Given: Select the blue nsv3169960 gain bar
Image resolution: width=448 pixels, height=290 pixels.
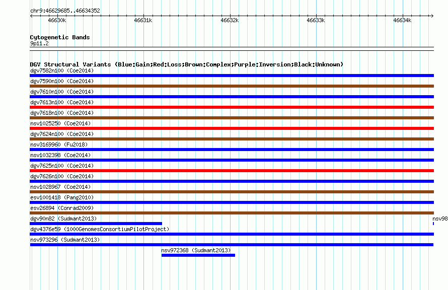Looking at the screenshot, I should 232,150.
